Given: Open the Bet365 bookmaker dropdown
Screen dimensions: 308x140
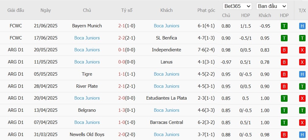Looking at the screenshot, I should (237, 6).
